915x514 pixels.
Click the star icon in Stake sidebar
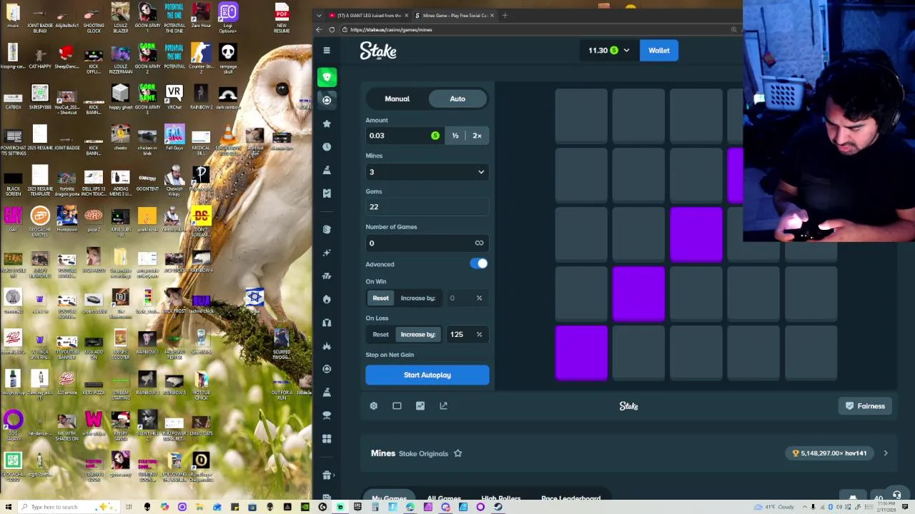[327, 124]
